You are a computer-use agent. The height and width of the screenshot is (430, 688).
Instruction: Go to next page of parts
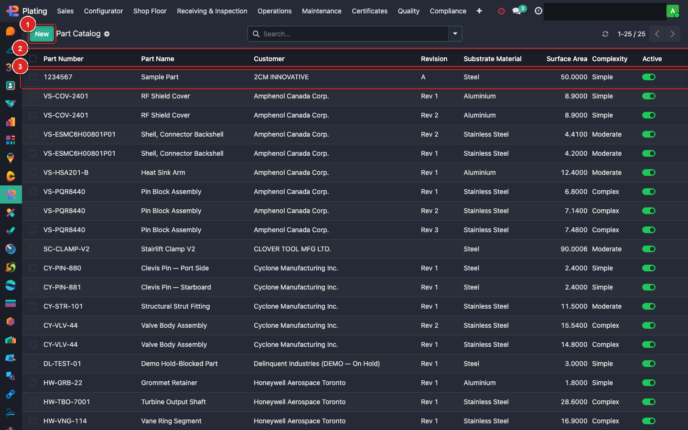click(672, 34)
